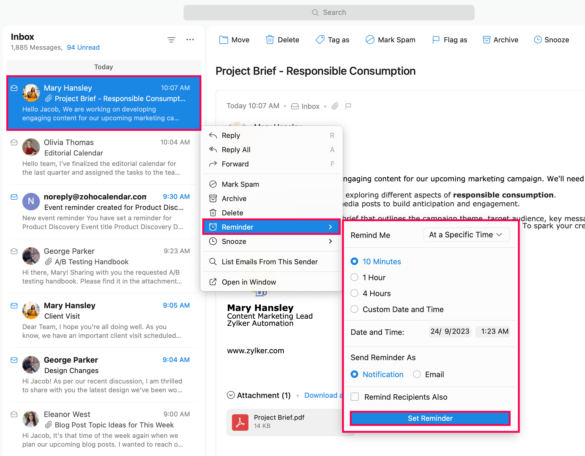Click the 94 Unread link
Viewport: 585px width, 456px height.
coord(83,48)
